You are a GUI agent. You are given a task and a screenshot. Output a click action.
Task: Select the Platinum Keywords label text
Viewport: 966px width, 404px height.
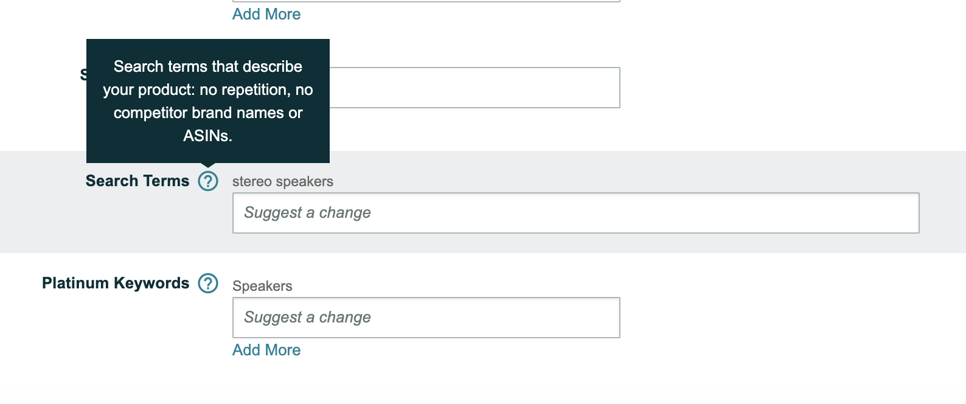click(x=116, y=284)
